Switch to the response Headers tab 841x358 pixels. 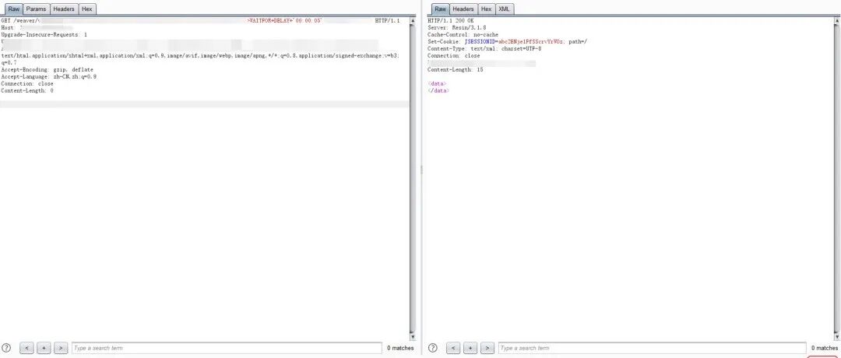463,9
